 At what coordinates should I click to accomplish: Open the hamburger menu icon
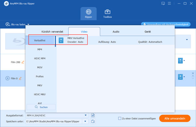169,3
